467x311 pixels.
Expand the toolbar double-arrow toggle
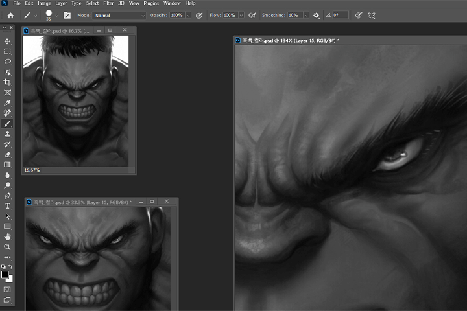point(4,27)
